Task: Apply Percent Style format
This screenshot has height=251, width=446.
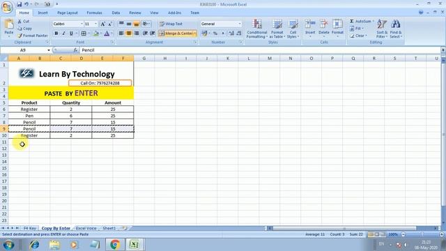Action: tap(215, 33)
